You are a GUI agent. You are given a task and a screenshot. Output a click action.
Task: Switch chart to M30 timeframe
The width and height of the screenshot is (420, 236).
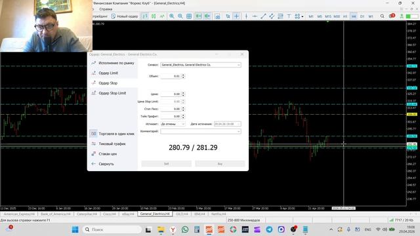[x=337, y=16]
